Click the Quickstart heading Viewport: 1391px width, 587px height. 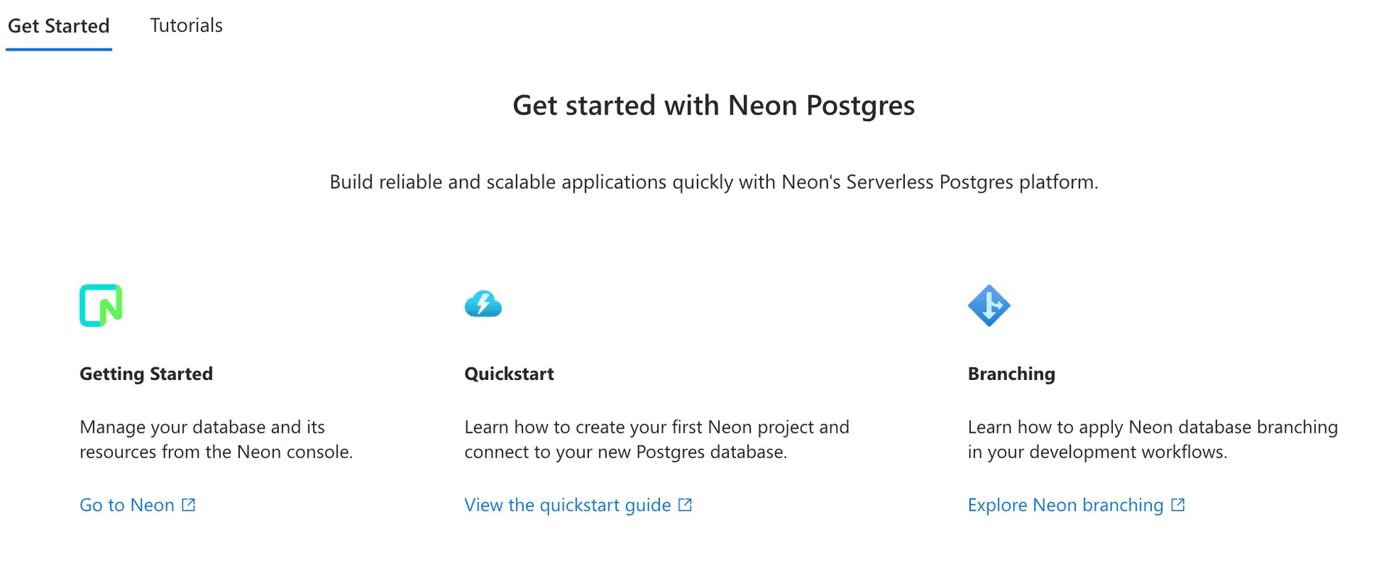(x=509, y=373)
